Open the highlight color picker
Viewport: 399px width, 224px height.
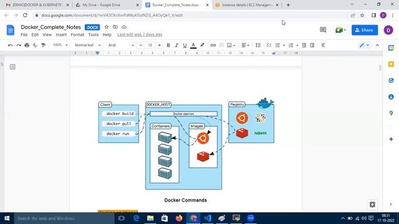coord(202,45)
